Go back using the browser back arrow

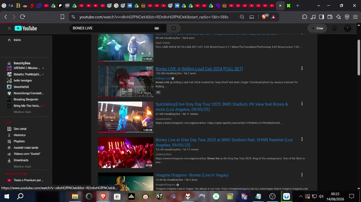point(6,17)
